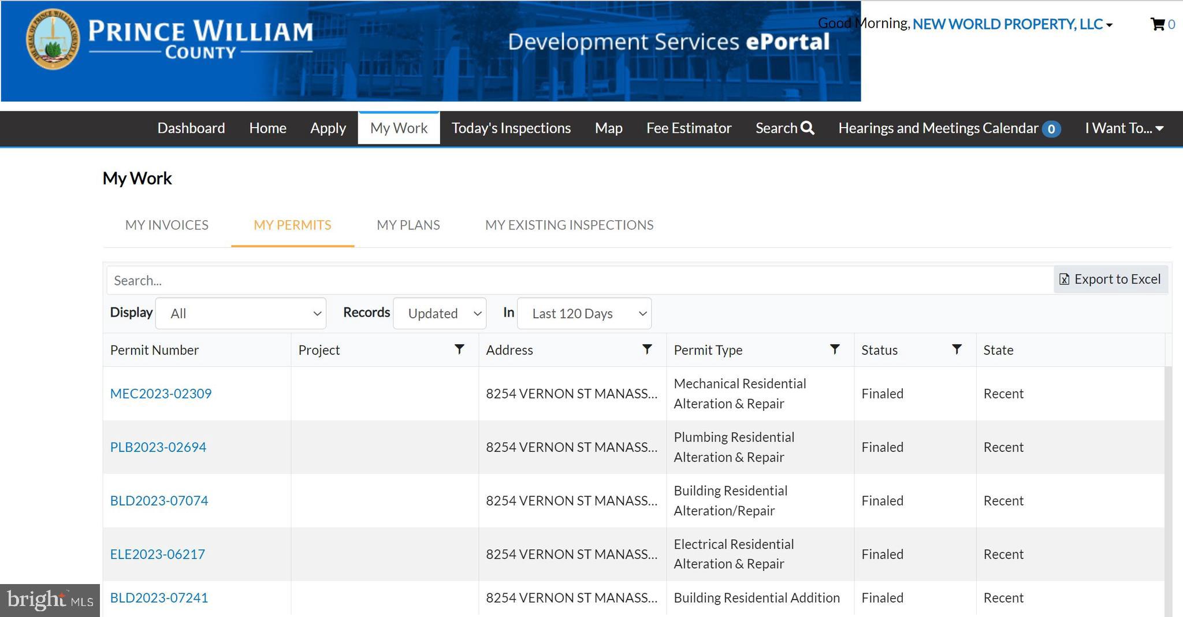The image size is (1183, 617).
Task: Open permit MEC2023-02309
Action: coord(161,393)
